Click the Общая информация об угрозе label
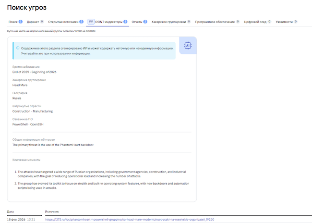Viewport: 312px width, 223px height. 34,140
